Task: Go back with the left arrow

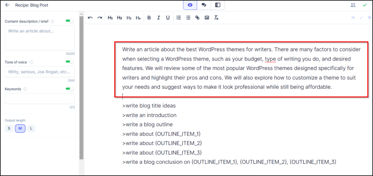Action: [7, 5]
